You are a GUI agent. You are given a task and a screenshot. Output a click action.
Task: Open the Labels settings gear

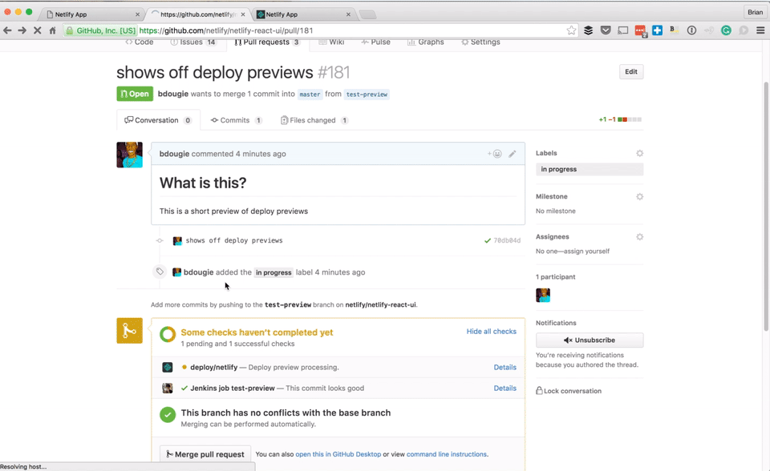coord(639,152)
